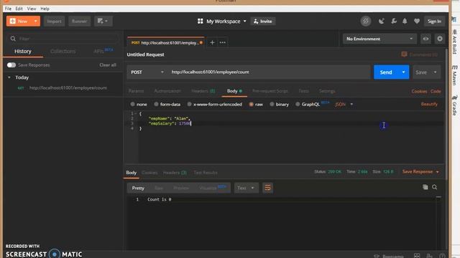Open the File menu
This screenshot has height=258, width=460.
coord(8,9)
